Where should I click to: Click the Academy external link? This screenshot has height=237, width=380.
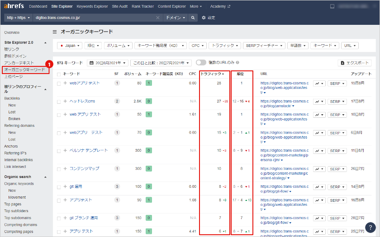220,6
